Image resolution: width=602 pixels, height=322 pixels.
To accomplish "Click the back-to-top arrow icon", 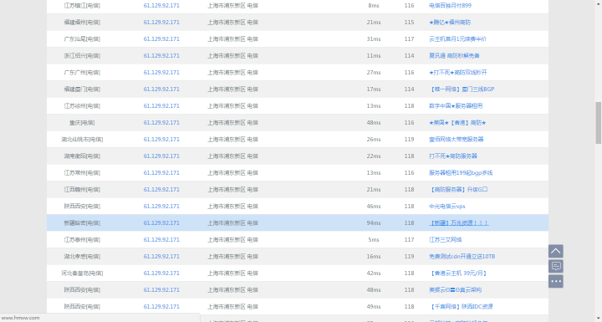I will (x=555, y=251).
